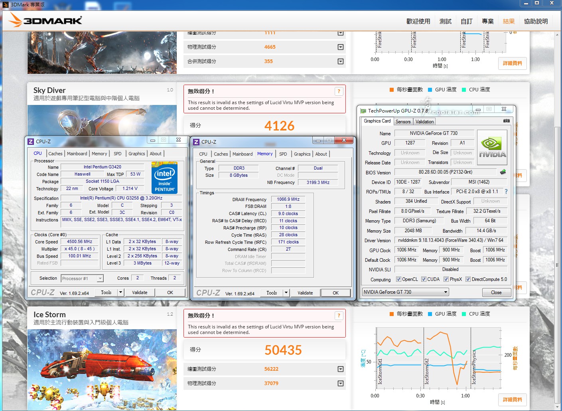Viewport: 562px width, 411px height.
Task: Click the left CPU-Z window title icon
Action: click(x=30, y=141)
